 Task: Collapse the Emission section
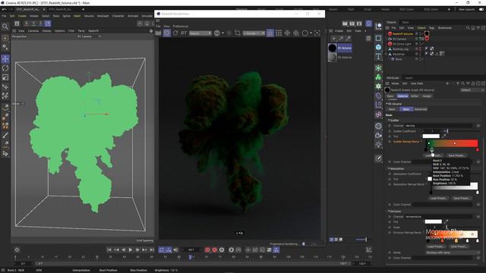pyautogui.click(x=389, y=212)
